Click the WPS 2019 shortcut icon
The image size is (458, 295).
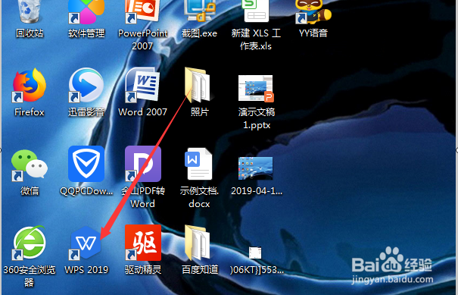click(x=86, y=243)
